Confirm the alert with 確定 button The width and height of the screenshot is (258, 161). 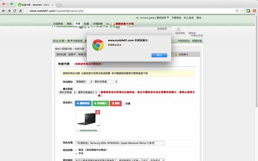pos(159,55)
